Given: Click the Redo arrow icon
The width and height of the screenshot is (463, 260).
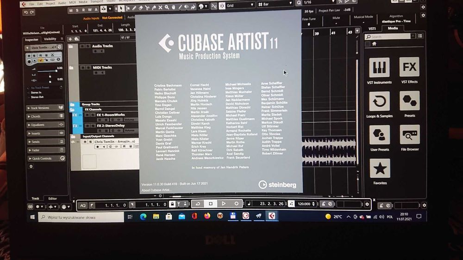Looking at the screenshot, I should click(x=31, y=12).
